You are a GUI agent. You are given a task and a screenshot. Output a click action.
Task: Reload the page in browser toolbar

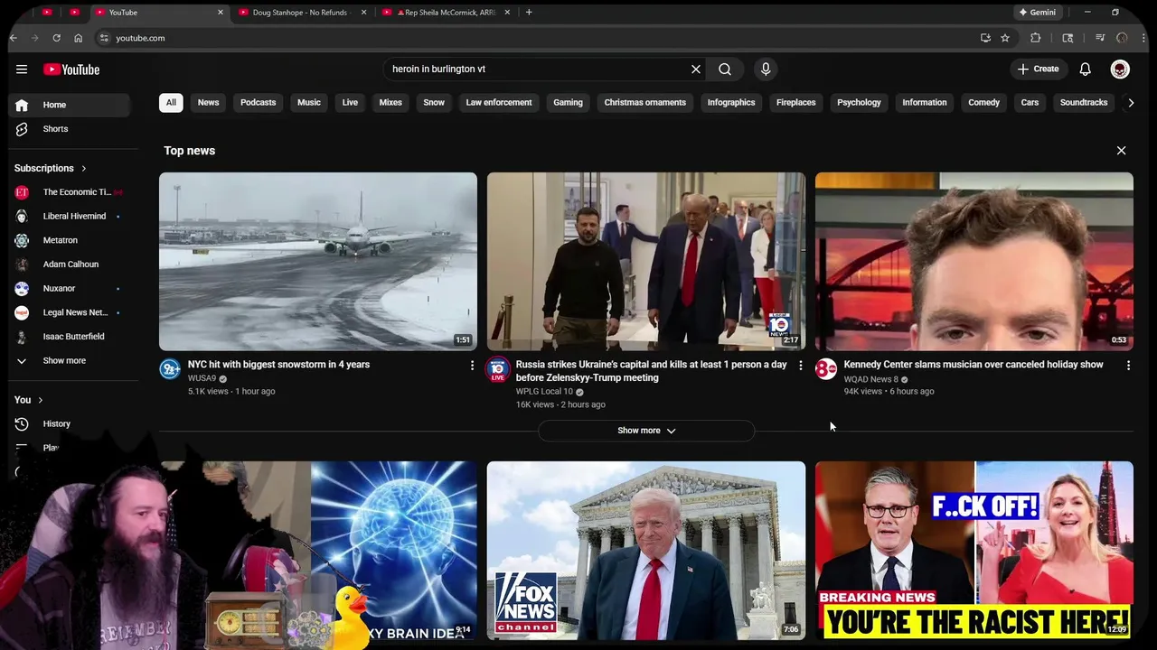(x=56, y=38)
